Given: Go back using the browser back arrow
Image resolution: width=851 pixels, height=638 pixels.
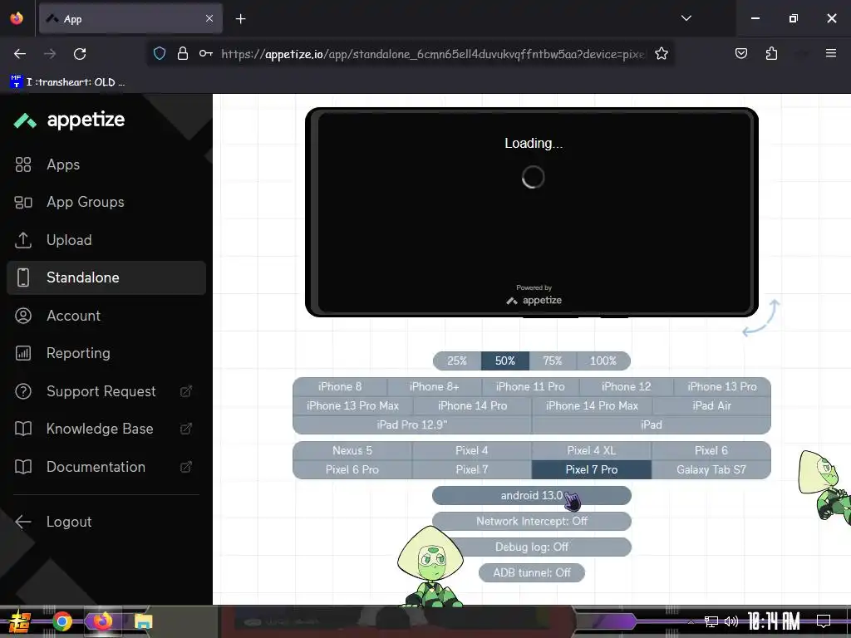Looking at the screenshot, I should tap(20, 54).
